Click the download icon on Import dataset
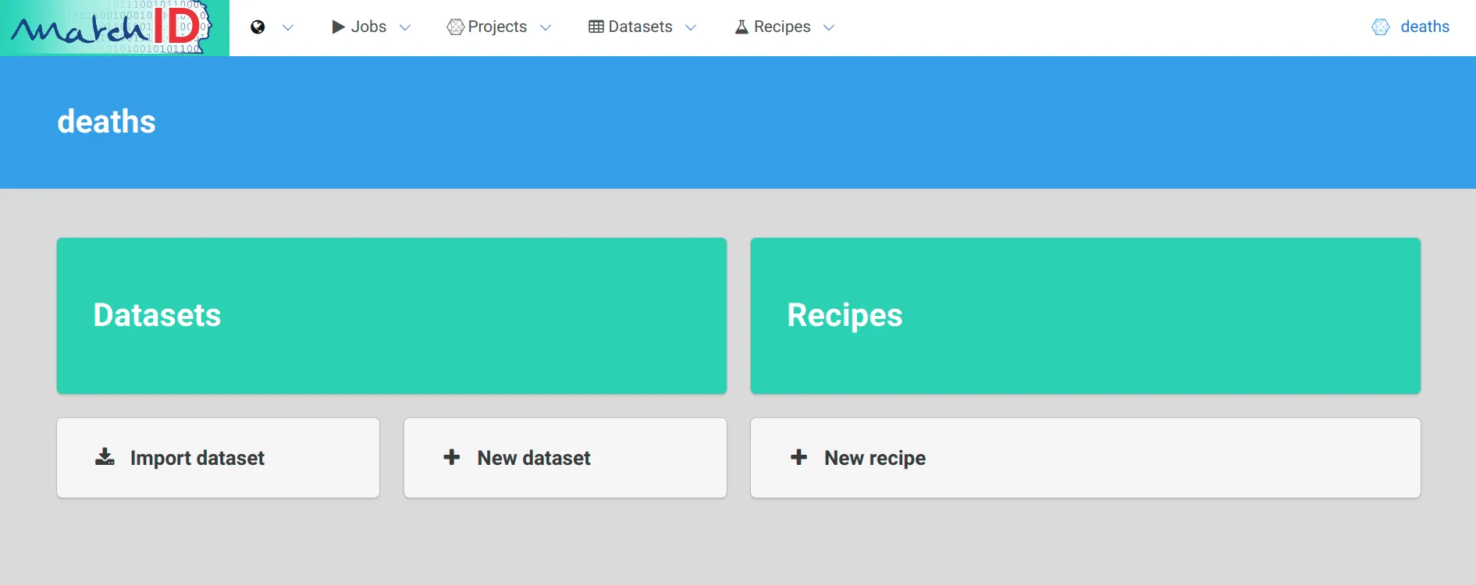 [104, 458]
